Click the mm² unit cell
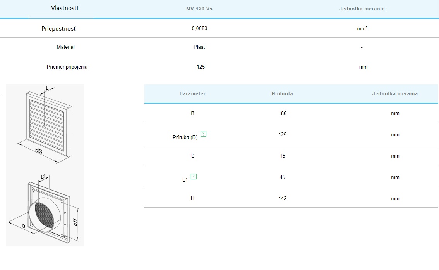 click(x=362, y=29)
